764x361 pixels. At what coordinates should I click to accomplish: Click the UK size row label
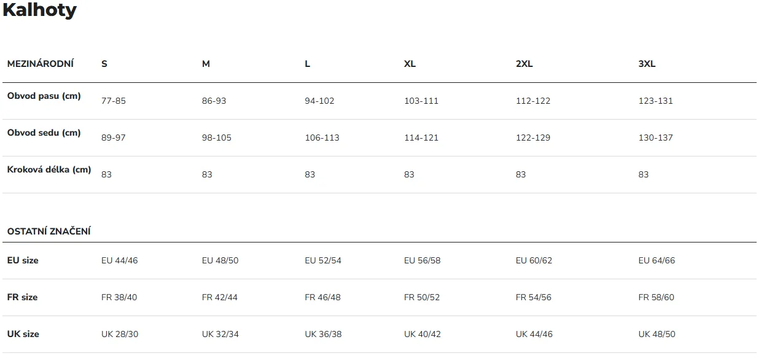(23, 334)
